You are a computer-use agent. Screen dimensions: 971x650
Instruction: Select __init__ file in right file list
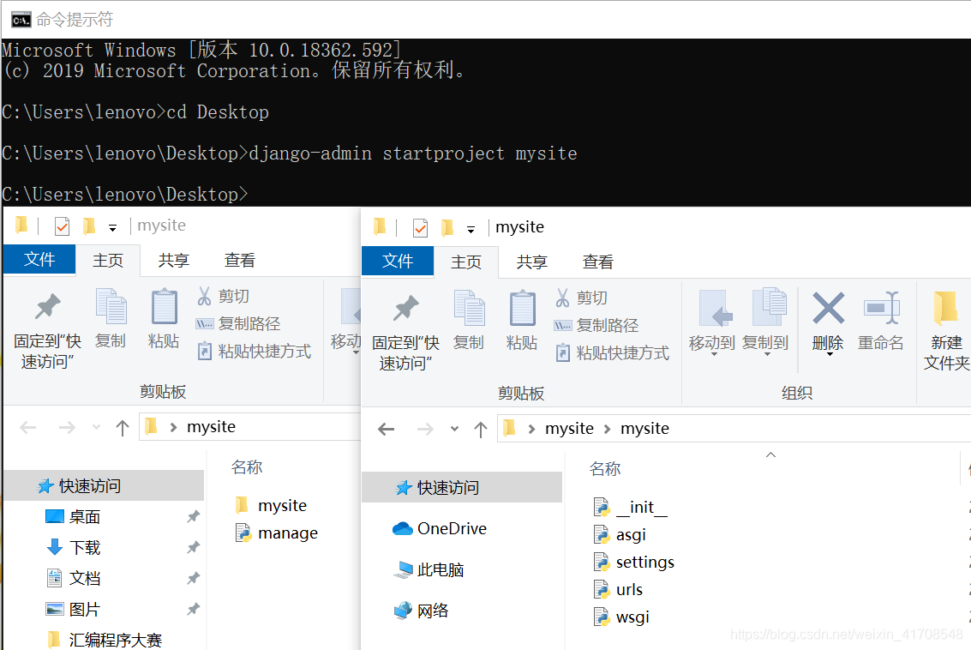tap(631, 507)
